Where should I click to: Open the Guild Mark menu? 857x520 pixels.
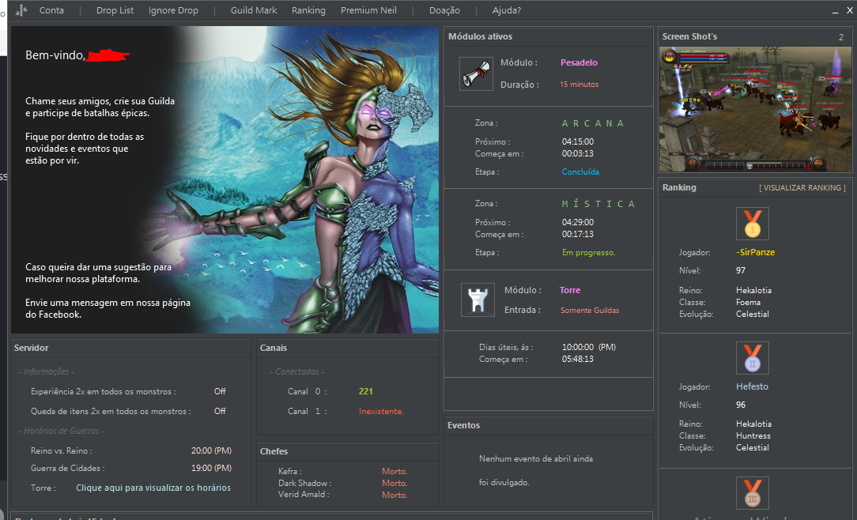click(254, 10)
